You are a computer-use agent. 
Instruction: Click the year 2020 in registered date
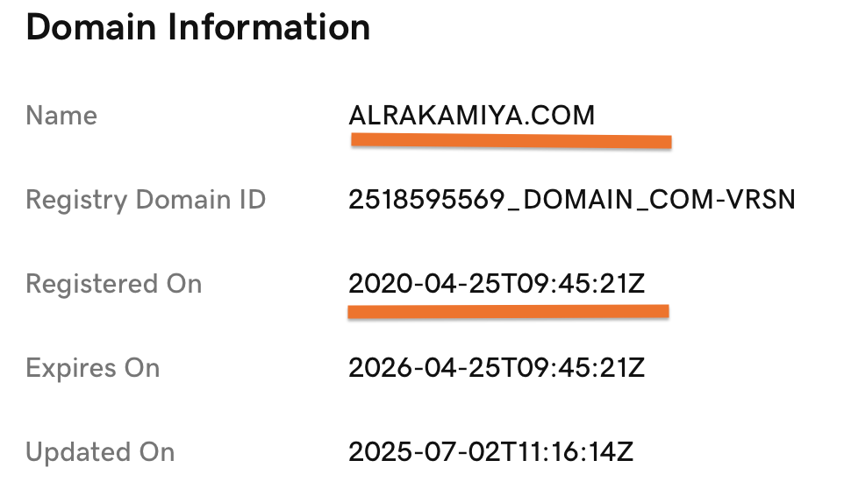pos(381,284)
